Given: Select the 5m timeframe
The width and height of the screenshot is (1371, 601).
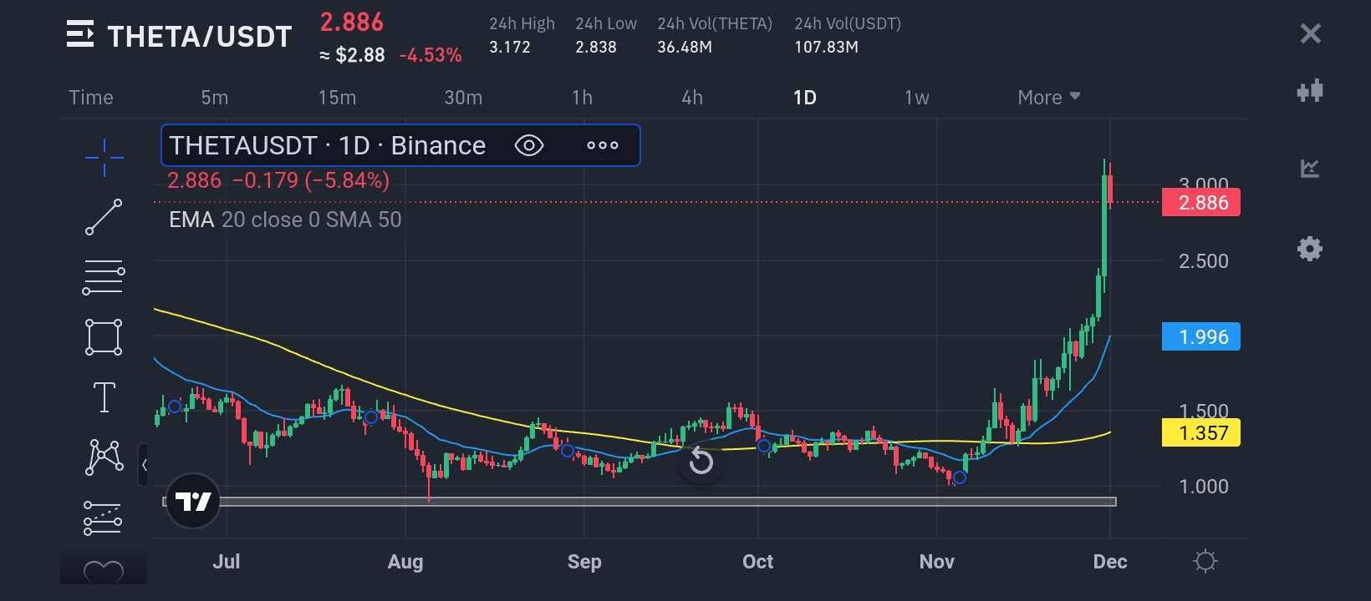Looking at the screenshot, I should (x=215, y=98).
